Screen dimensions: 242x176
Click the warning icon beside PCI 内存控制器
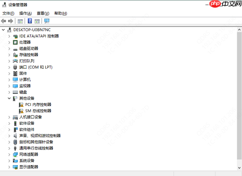coord(21,105)
